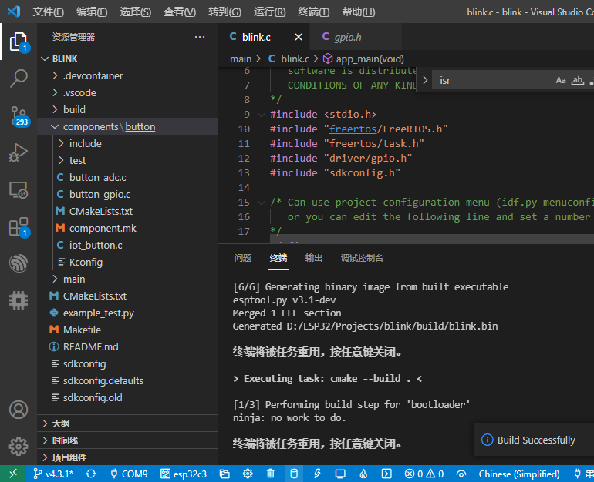Open sdkconfig.defaults file
The height and width of the screenshot is (482, 594).
[127, 380]
